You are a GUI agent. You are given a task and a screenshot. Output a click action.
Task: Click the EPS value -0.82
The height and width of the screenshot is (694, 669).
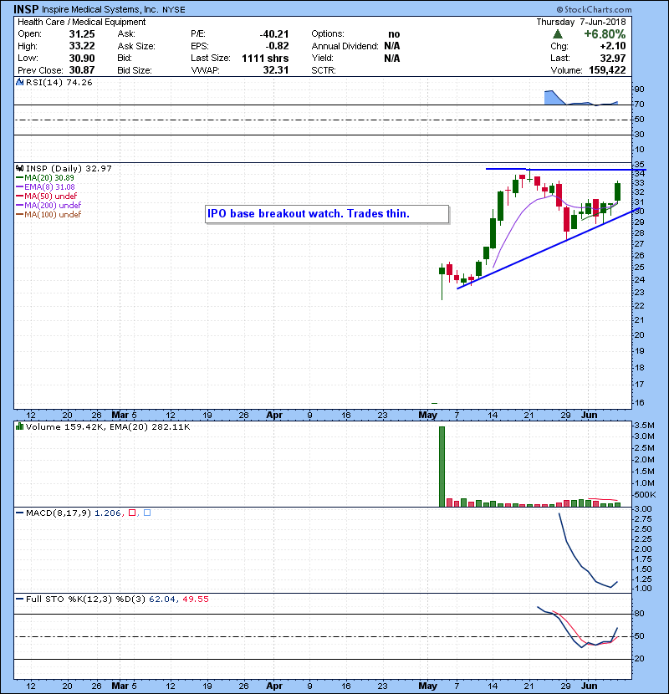pyautogui.click(x=277, y=46)
